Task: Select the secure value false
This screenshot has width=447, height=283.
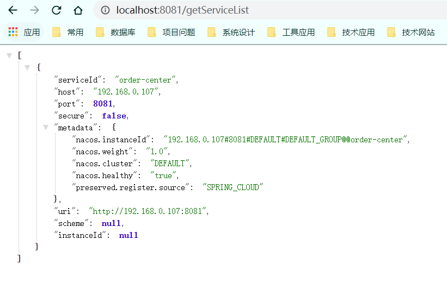Action: [x=114, y=116]
